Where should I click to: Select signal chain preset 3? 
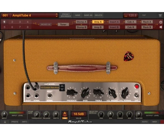click(20, 22)
